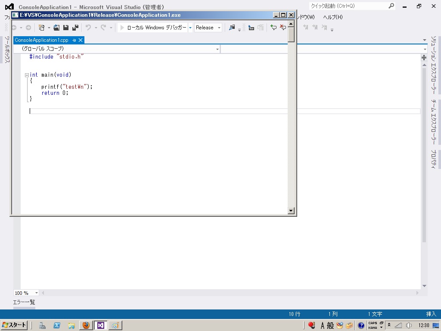Image resolution: width=441 pixels, height=331 pixels.
Task: Click the Undo arrow icon
Action: (x=88, y=28)
